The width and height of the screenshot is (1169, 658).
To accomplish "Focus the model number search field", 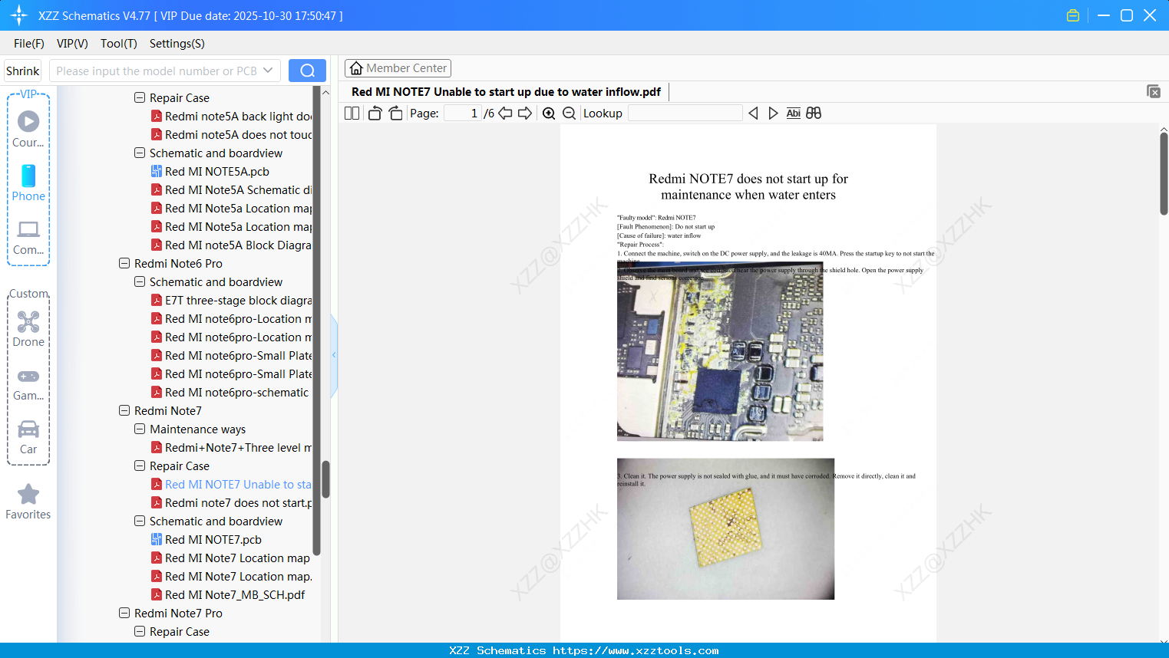I will click(155, 71).
